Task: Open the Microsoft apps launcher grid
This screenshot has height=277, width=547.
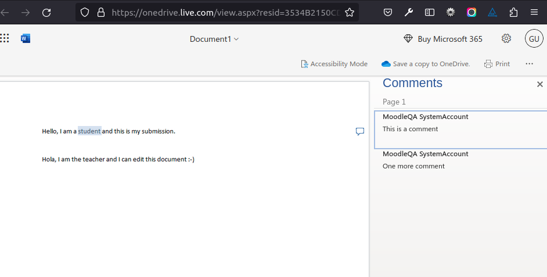Action: tap(4, 38)
